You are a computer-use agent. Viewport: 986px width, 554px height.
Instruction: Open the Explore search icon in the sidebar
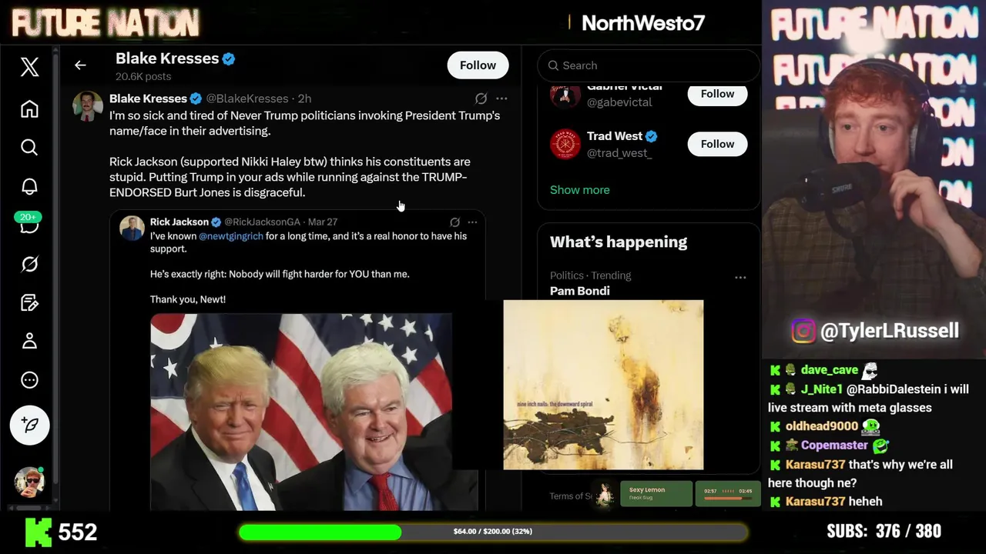click(x=29, y=147)
